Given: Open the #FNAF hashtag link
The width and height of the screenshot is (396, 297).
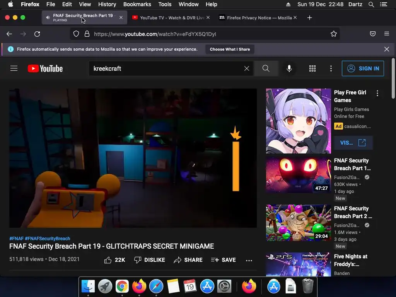Looking at the screenshot, I should pos(16,238).
